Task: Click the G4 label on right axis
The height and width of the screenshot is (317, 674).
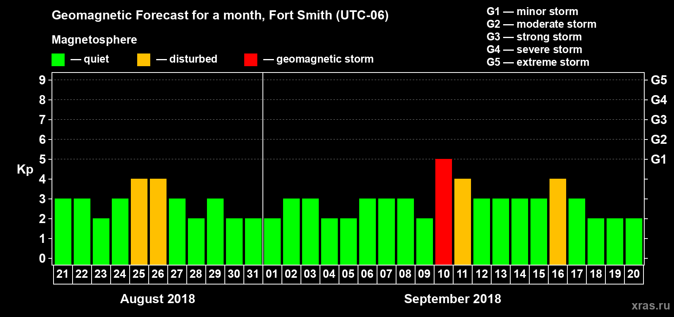Action: tap(659, 100)
